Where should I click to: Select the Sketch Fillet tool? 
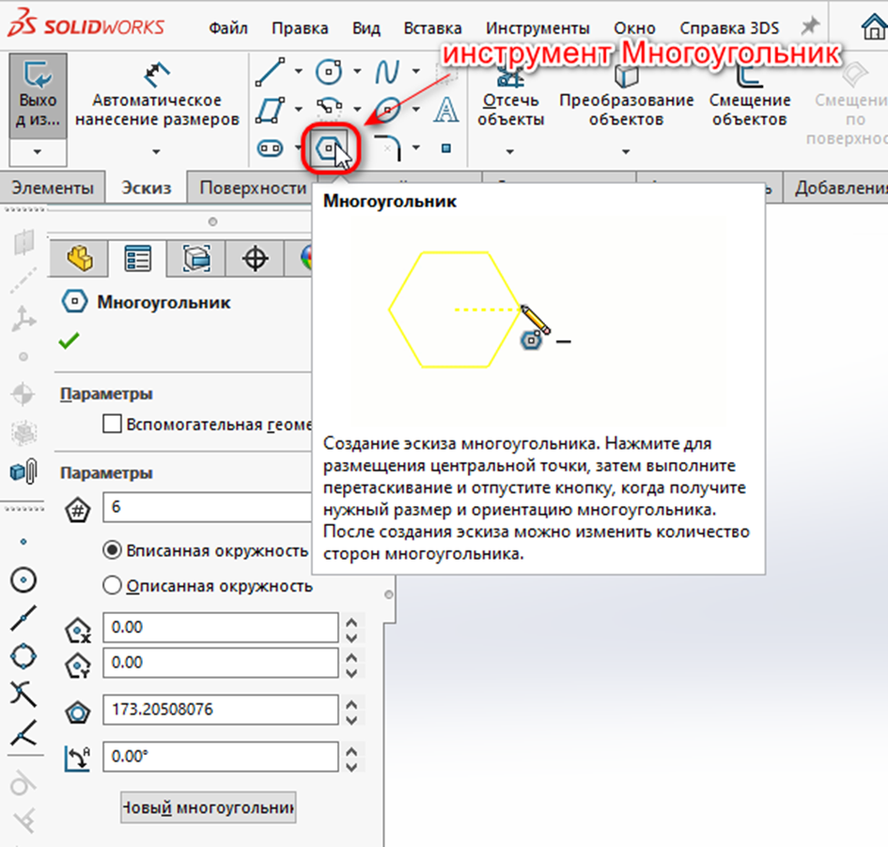click(x=388, y=148)
